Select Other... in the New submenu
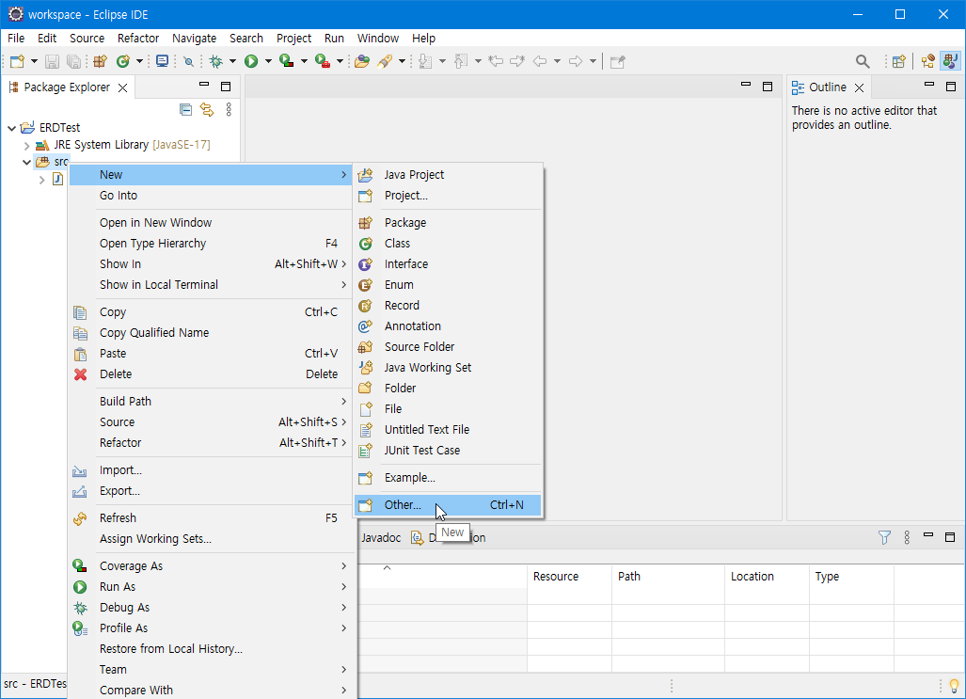This screenshot has height=699, width=966. point(449,505)
